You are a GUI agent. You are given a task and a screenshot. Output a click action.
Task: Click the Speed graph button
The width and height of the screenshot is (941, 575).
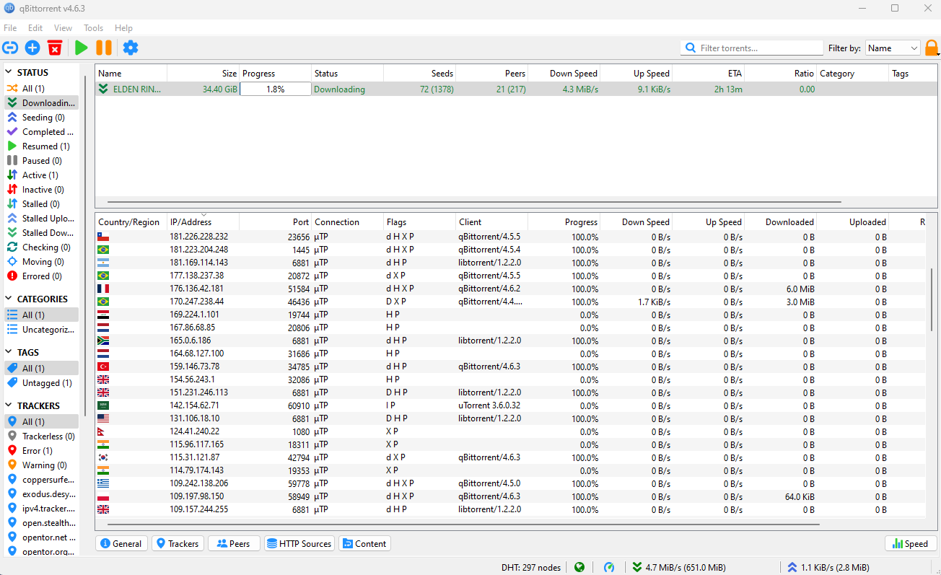click(911, 544)
